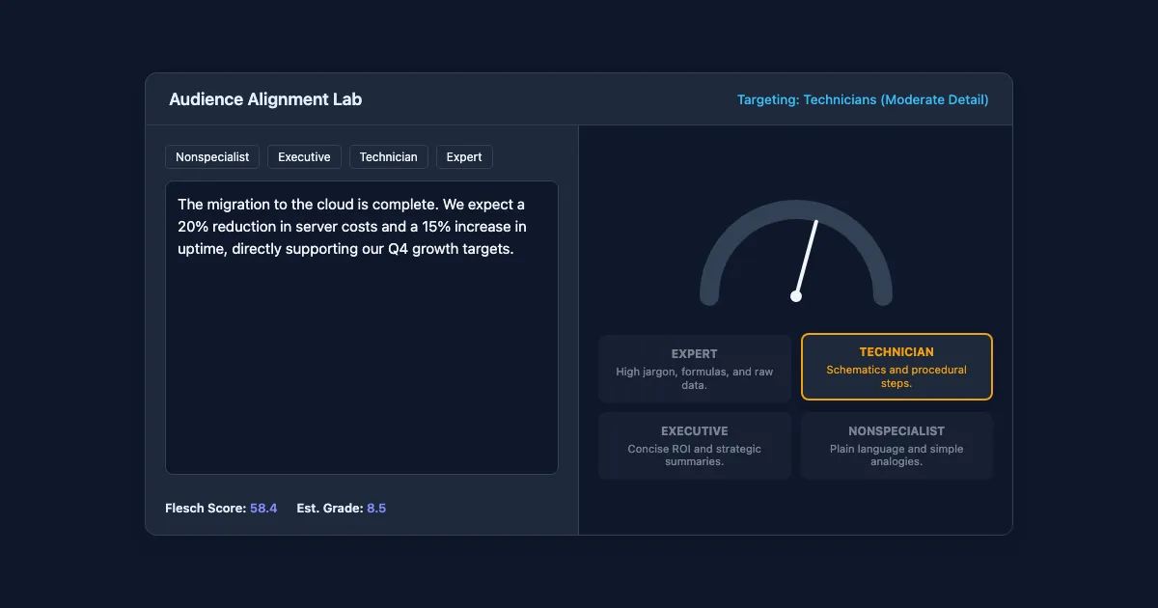Image resolution: width=1158 pixels, height=608 pixels.
Task: Select the Nonspecialist sample button
Action: (212, 156)
